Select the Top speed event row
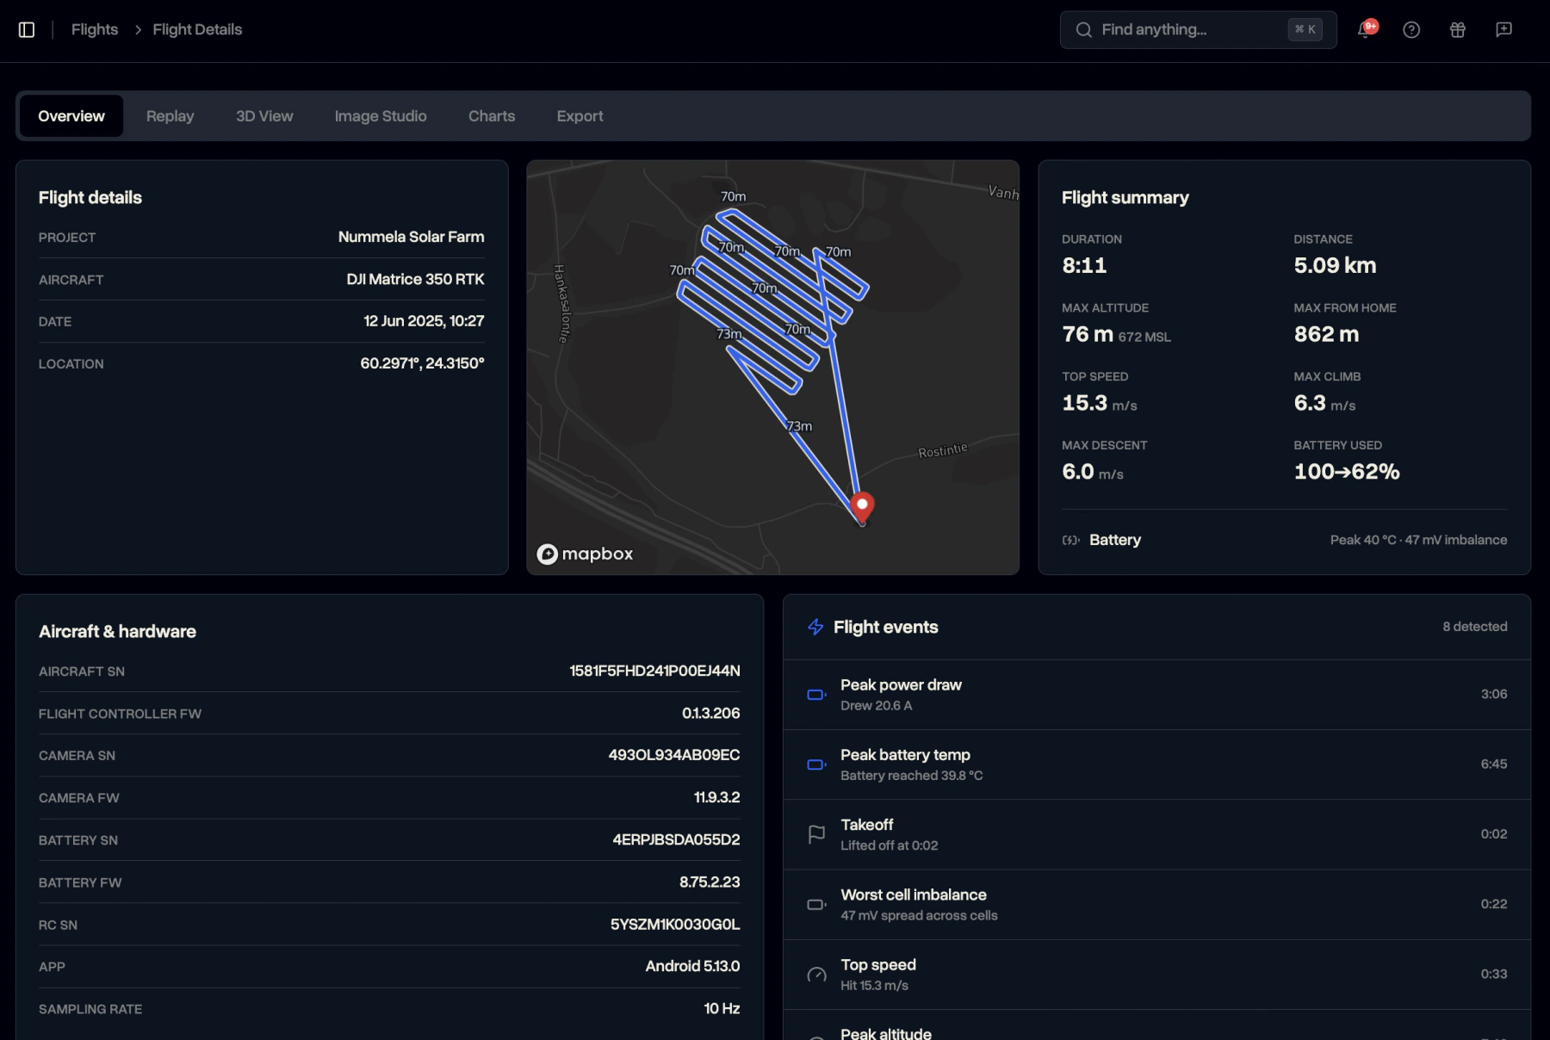The image size is (1550, 1040). [x=1156, y=975]
